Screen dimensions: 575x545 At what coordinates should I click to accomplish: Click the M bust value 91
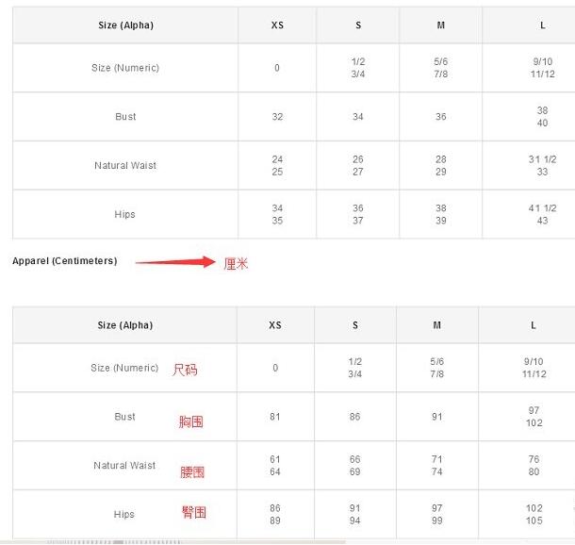point(437,417)
